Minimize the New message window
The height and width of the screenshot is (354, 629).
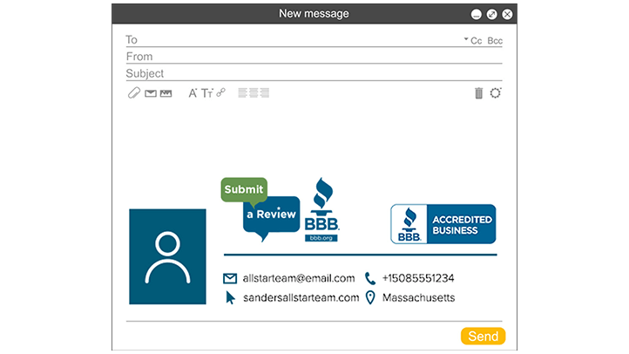pos(477,15)
